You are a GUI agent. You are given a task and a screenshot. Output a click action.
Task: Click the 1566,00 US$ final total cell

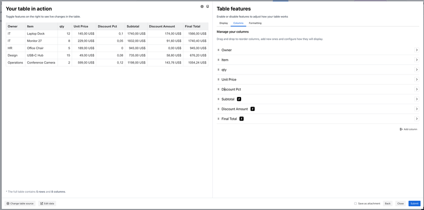pos(196,34)
